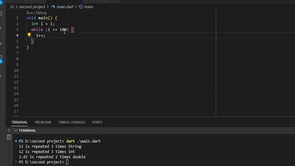
Task: Click the dart command word in the terminal
Action: pyautogui.click(x=71, y=141)
